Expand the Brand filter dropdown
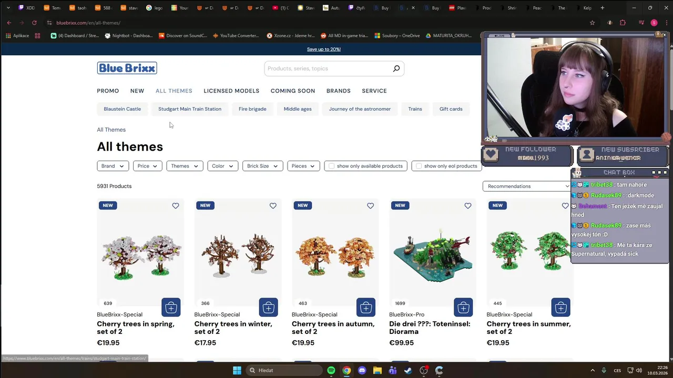Viewport: 673px width, 378px height. (113, 166)
